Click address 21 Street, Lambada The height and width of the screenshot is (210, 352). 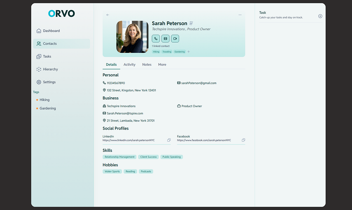(x=131, y=121)
